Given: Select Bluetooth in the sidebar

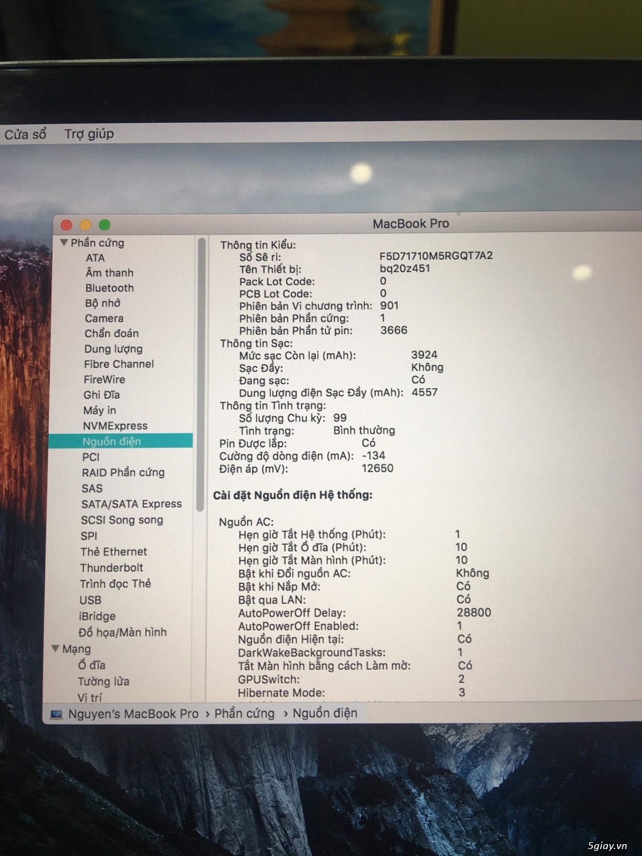Looking at the screenshot, I should tap(110, 288).
